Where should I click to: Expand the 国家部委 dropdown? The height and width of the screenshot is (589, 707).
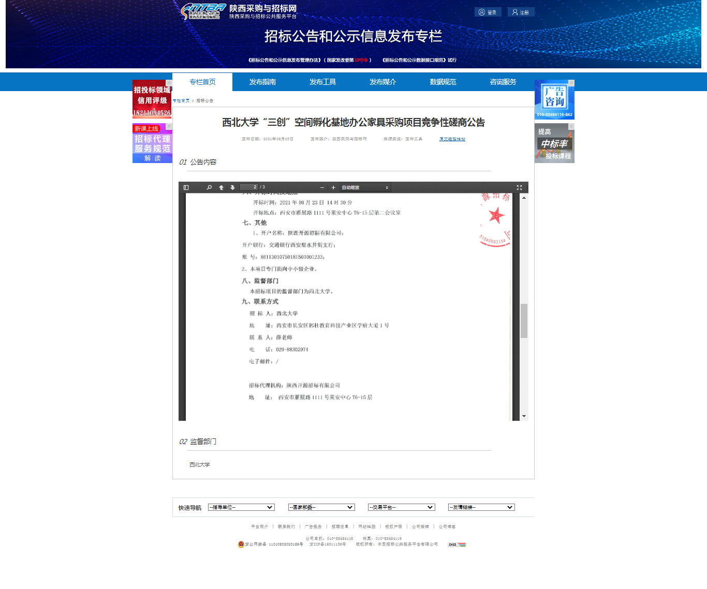click(321, 507)
